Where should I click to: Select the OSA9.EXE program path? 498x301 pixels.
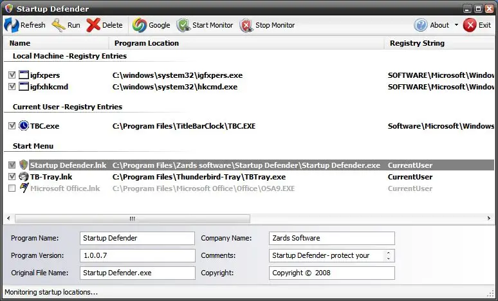click(x=203, y=188)
